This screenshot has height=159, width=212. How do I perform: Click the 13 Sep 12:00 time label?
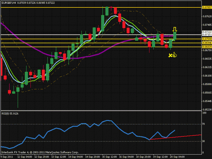pyautogui.click(x=59, y=157)
